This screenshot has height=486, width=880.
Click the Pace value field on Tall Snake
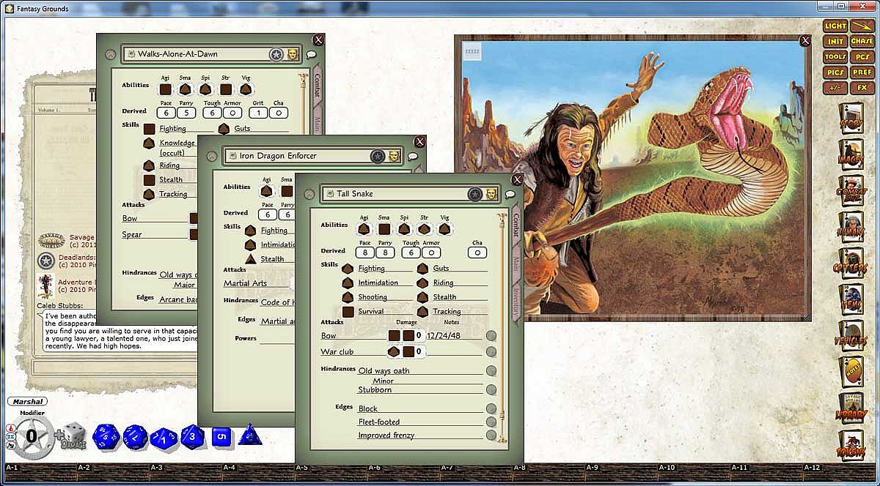364,253
